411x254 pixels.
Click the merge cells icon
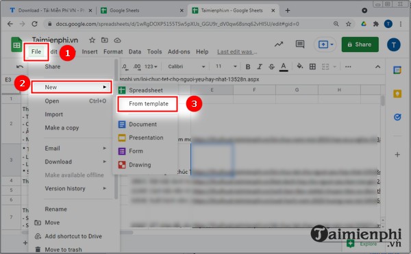pyautogui.click(x=325, y=67)
